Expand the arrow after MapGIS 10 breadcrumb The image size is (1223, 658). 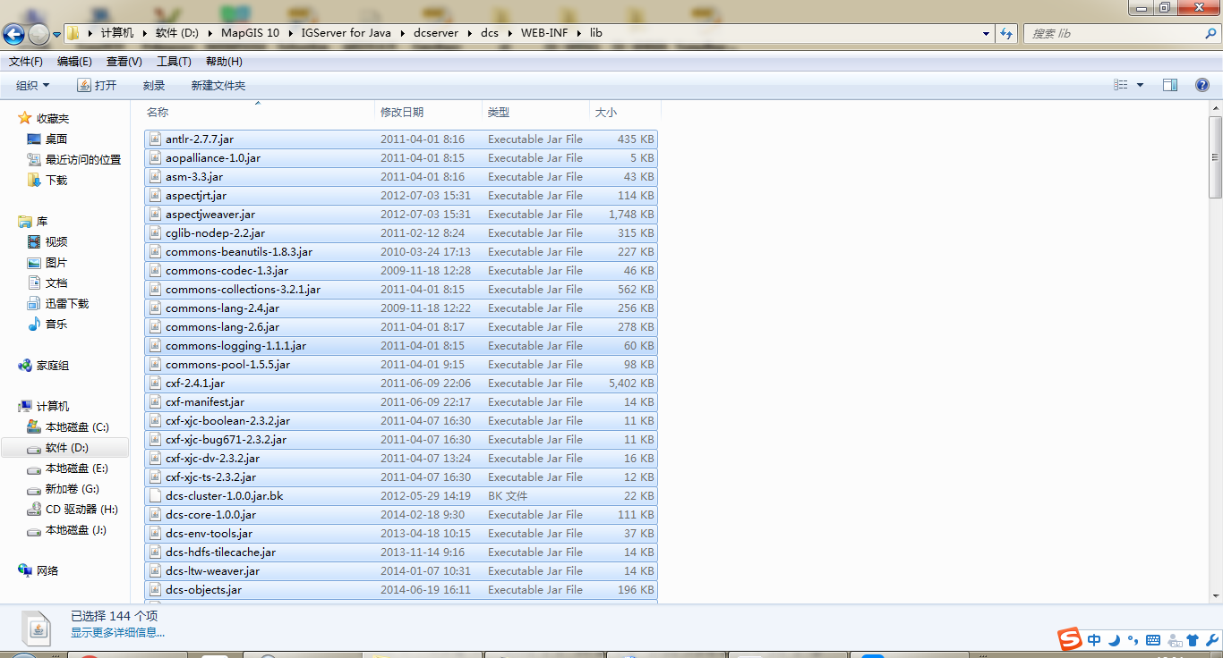290,33
